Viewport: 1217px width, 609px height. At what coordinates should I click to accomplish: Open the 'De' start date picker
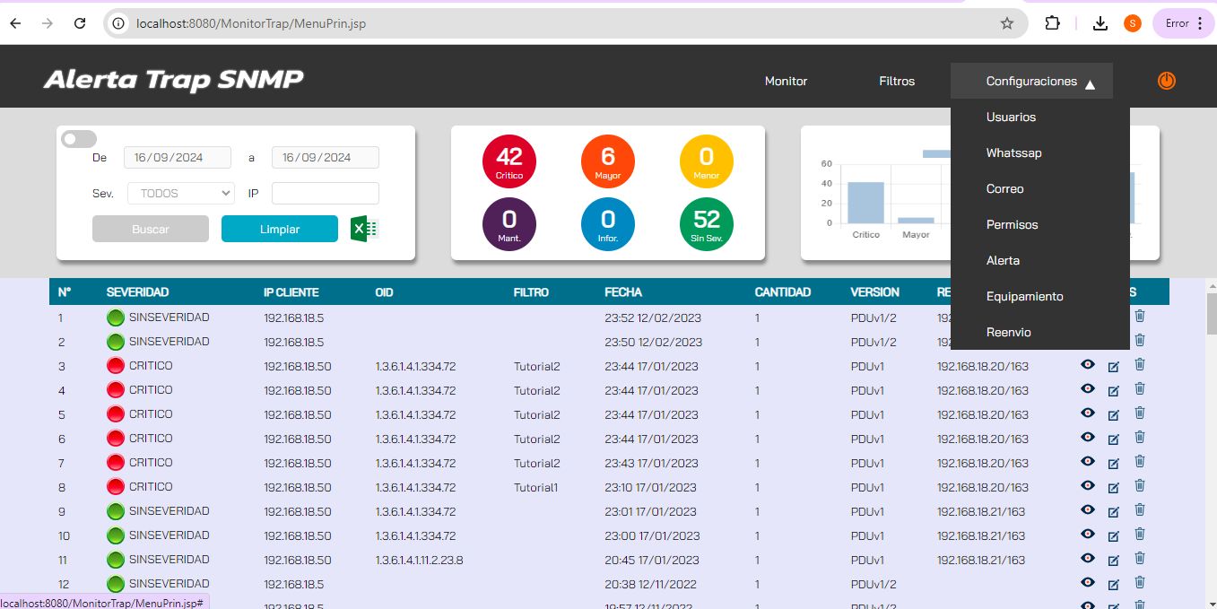(x=178, y=157)
